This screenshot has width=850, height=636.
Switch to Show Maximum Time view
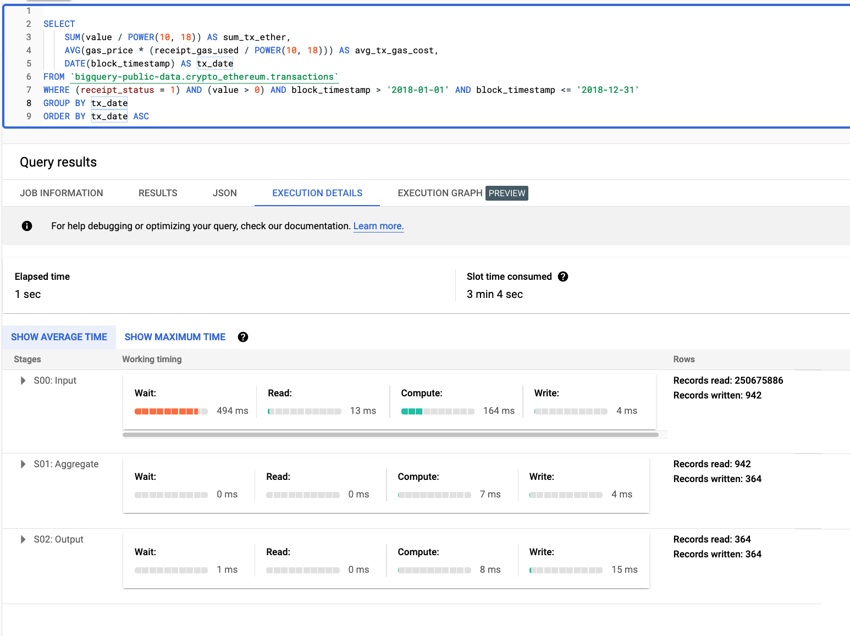coord(175,337)
